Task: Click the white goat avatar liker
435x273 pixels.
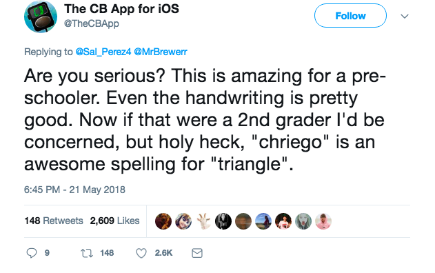Action: click(203, 221)
